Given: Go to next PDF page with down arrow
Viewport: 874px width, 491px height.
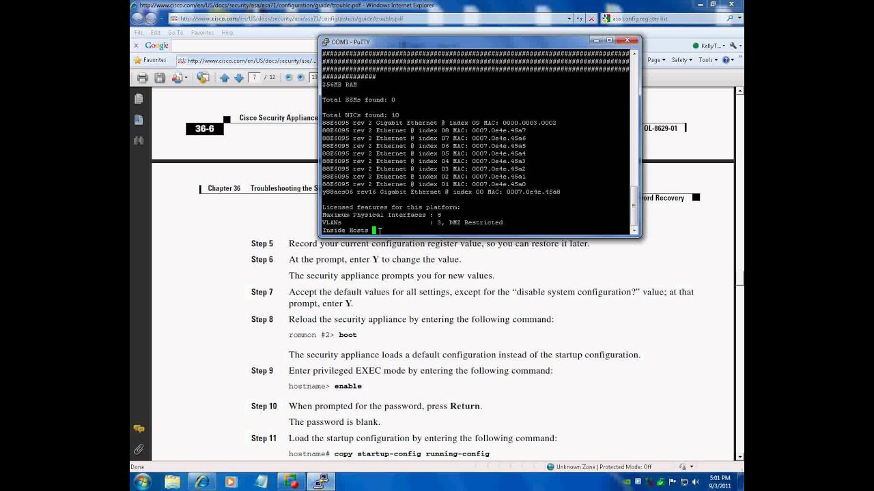Looking at the screenshot, I should (x=239, y=78).
